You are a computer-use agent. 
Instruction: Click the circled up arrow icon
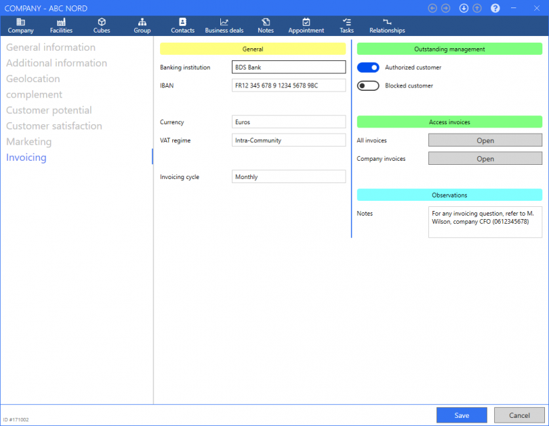point(477,8)
